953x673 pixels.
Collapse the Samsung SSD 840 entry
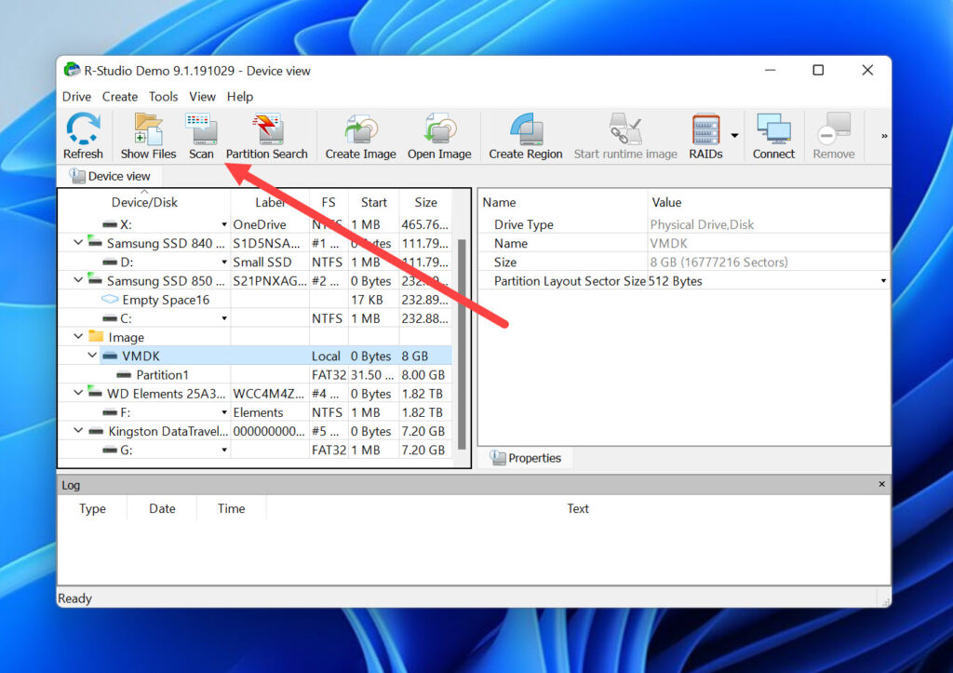point(77,243)
